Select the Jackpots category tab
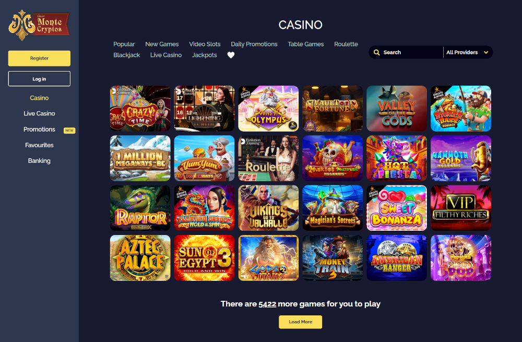 coord(205,55)
